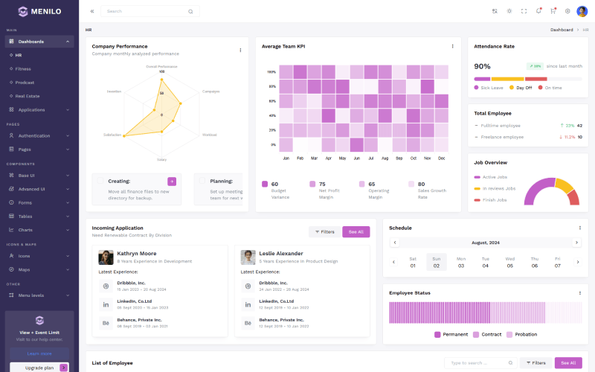
Task: Toggle the Budget Variance legend swatch
Action: (x=265, y=184)
